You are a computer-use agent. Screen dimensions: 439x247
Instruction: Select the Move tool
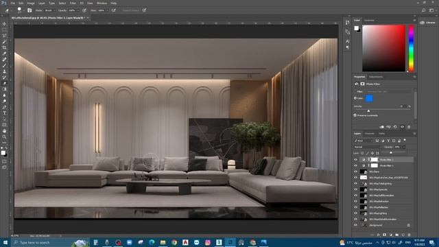click(x=5, y=24)
